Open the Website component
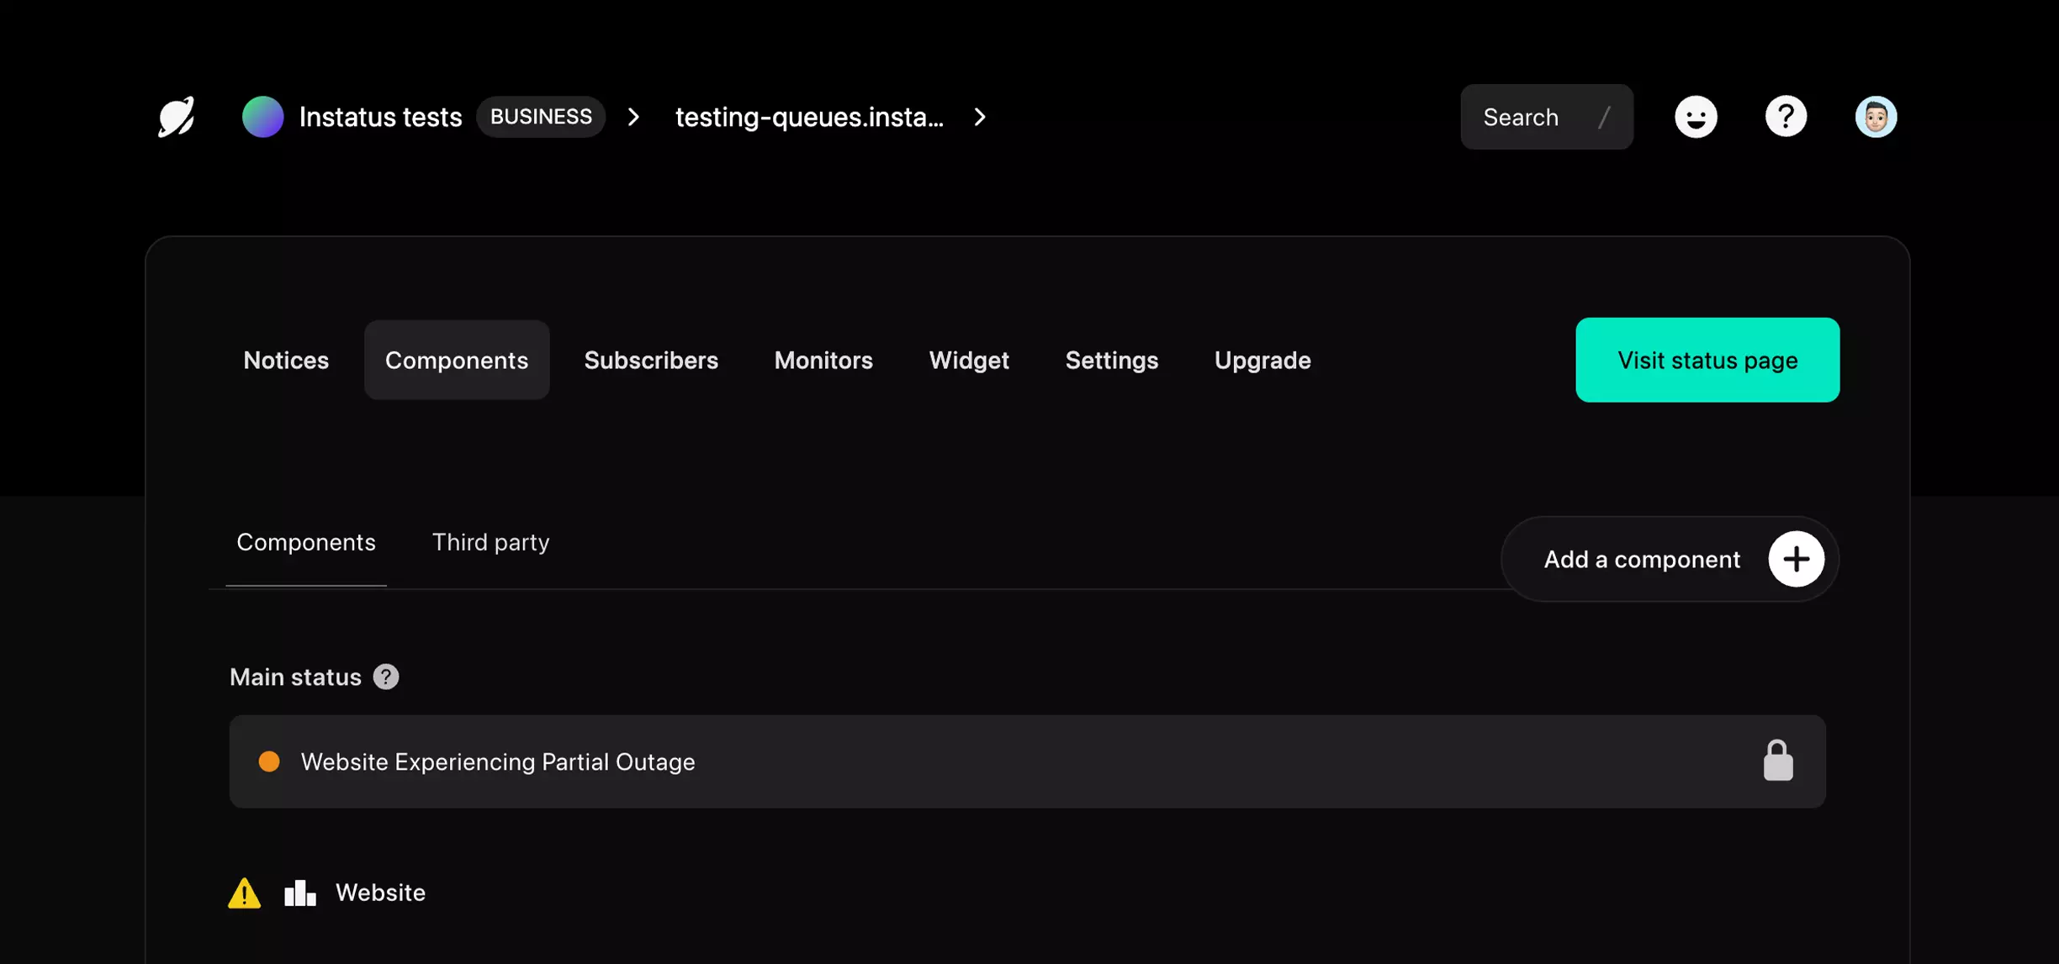This screenshot has height=964, width=2059. point(380,893)
